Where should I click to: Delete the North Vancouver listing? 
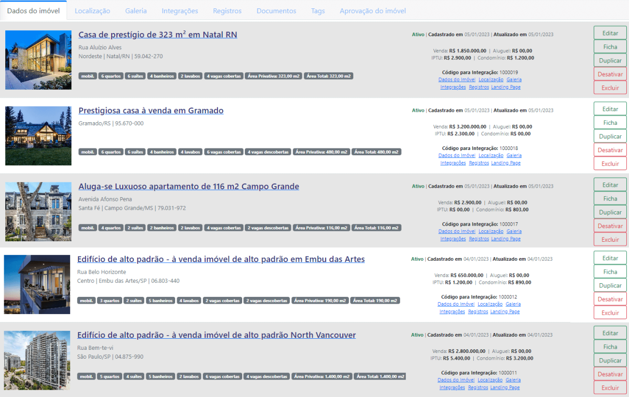(610, 388)
